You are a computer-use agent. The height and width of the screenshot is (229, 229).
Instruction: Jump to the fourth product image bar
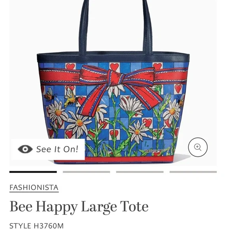coord(193,172)
